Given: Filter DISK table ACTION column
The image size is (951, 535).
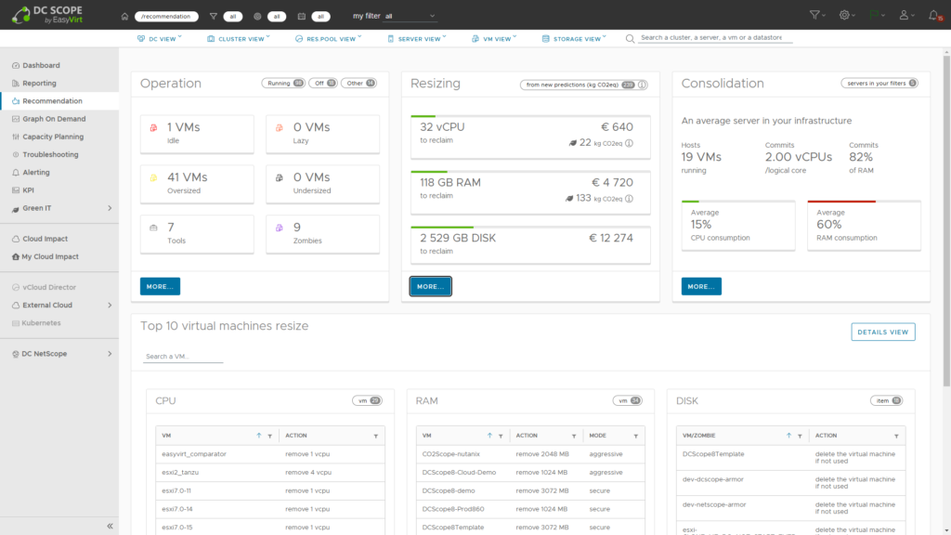Looking at the screenshot, I should (896, 437).
